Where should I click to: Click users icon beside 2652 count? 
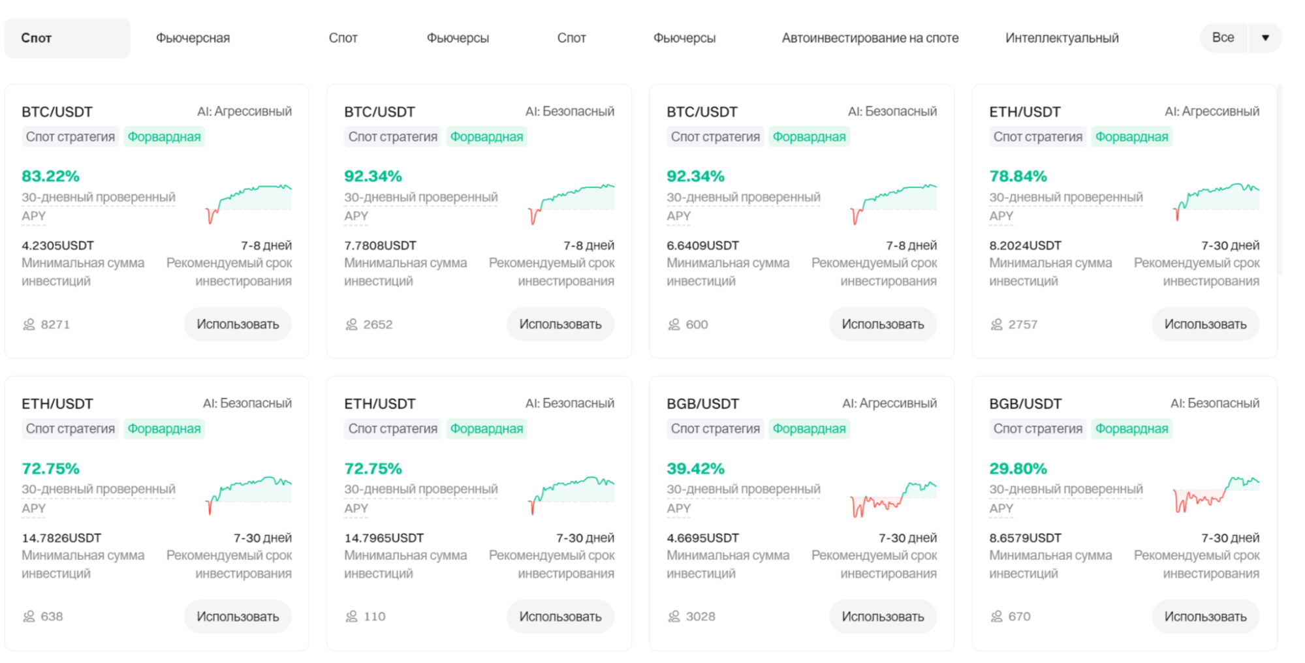(351, 324)
